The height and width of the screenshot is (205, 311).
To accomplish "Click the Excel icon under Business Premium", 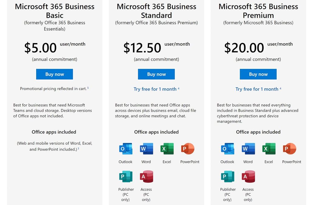I will pos(268,149).
